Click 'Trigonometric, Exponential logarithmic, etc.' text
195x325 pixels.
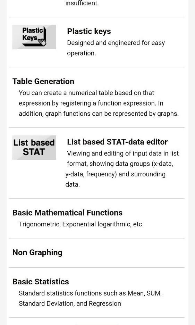(x=81, y=224)
